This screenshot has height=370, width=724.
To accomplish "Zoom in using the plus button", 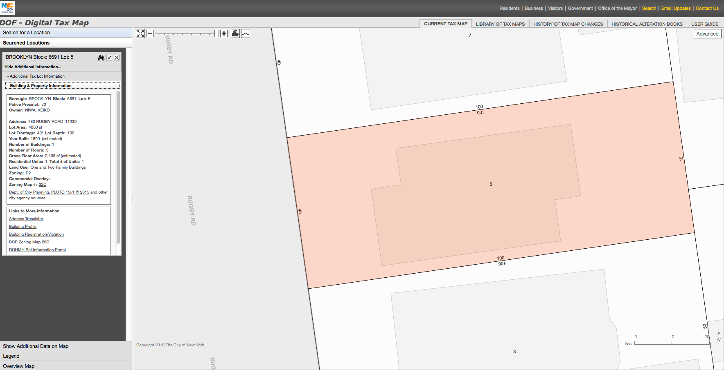I will tap(224, 33).
